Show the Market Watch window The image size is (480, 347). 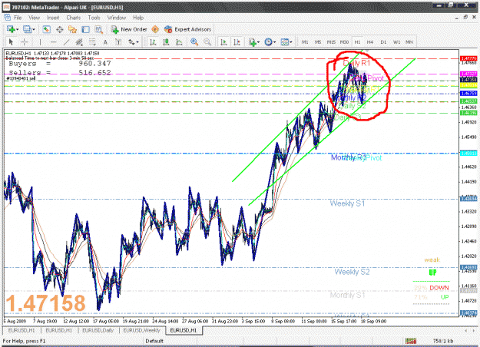pos(47,29)
